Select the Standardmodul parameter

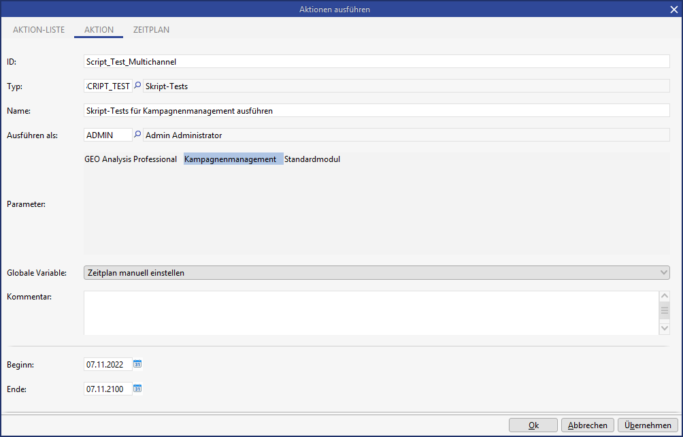(x=312, y=159)
